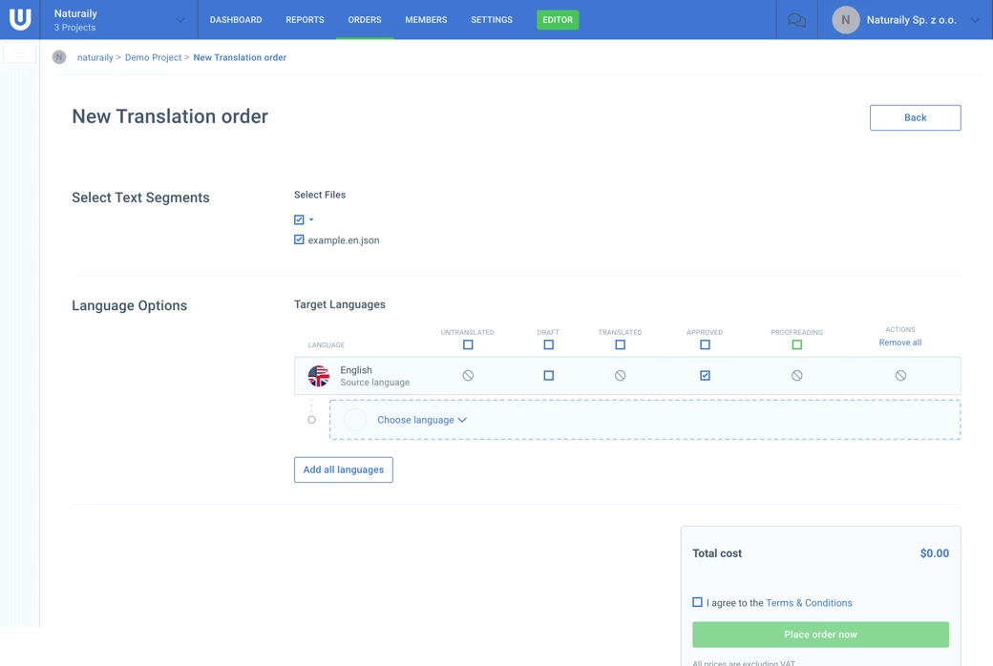Check the Approved column header checkbox
The image size is (993, 666).
tap(705, 345)
